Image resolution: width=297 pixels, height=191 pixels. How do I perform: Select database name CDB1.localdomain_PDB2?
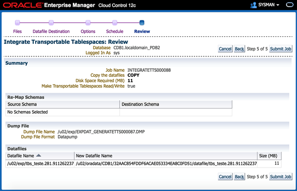[x=137, y=48]
